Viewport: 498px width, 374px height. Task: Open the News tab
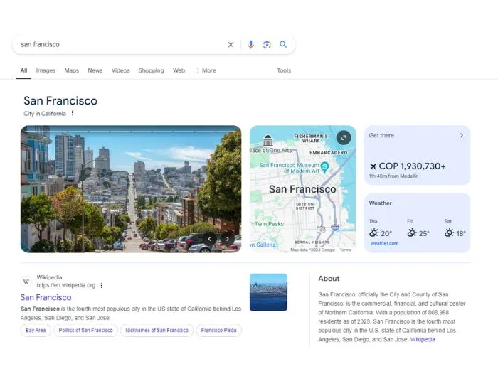(x=95, y=70)
